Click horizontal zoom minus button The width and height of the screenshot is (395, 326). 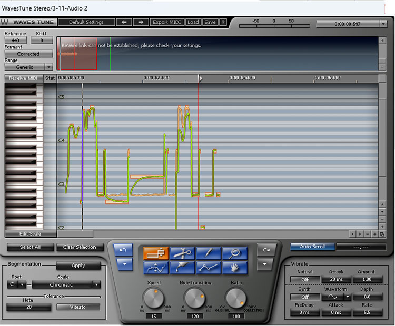(367, 234)
